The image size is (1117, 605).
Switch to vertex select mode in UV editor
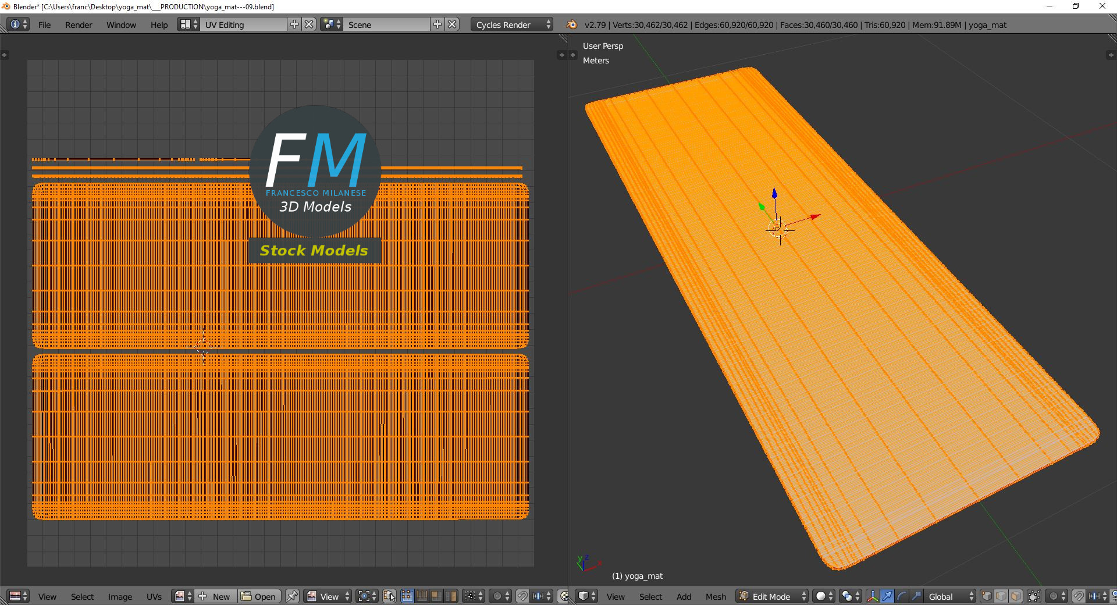pos(407,596)
